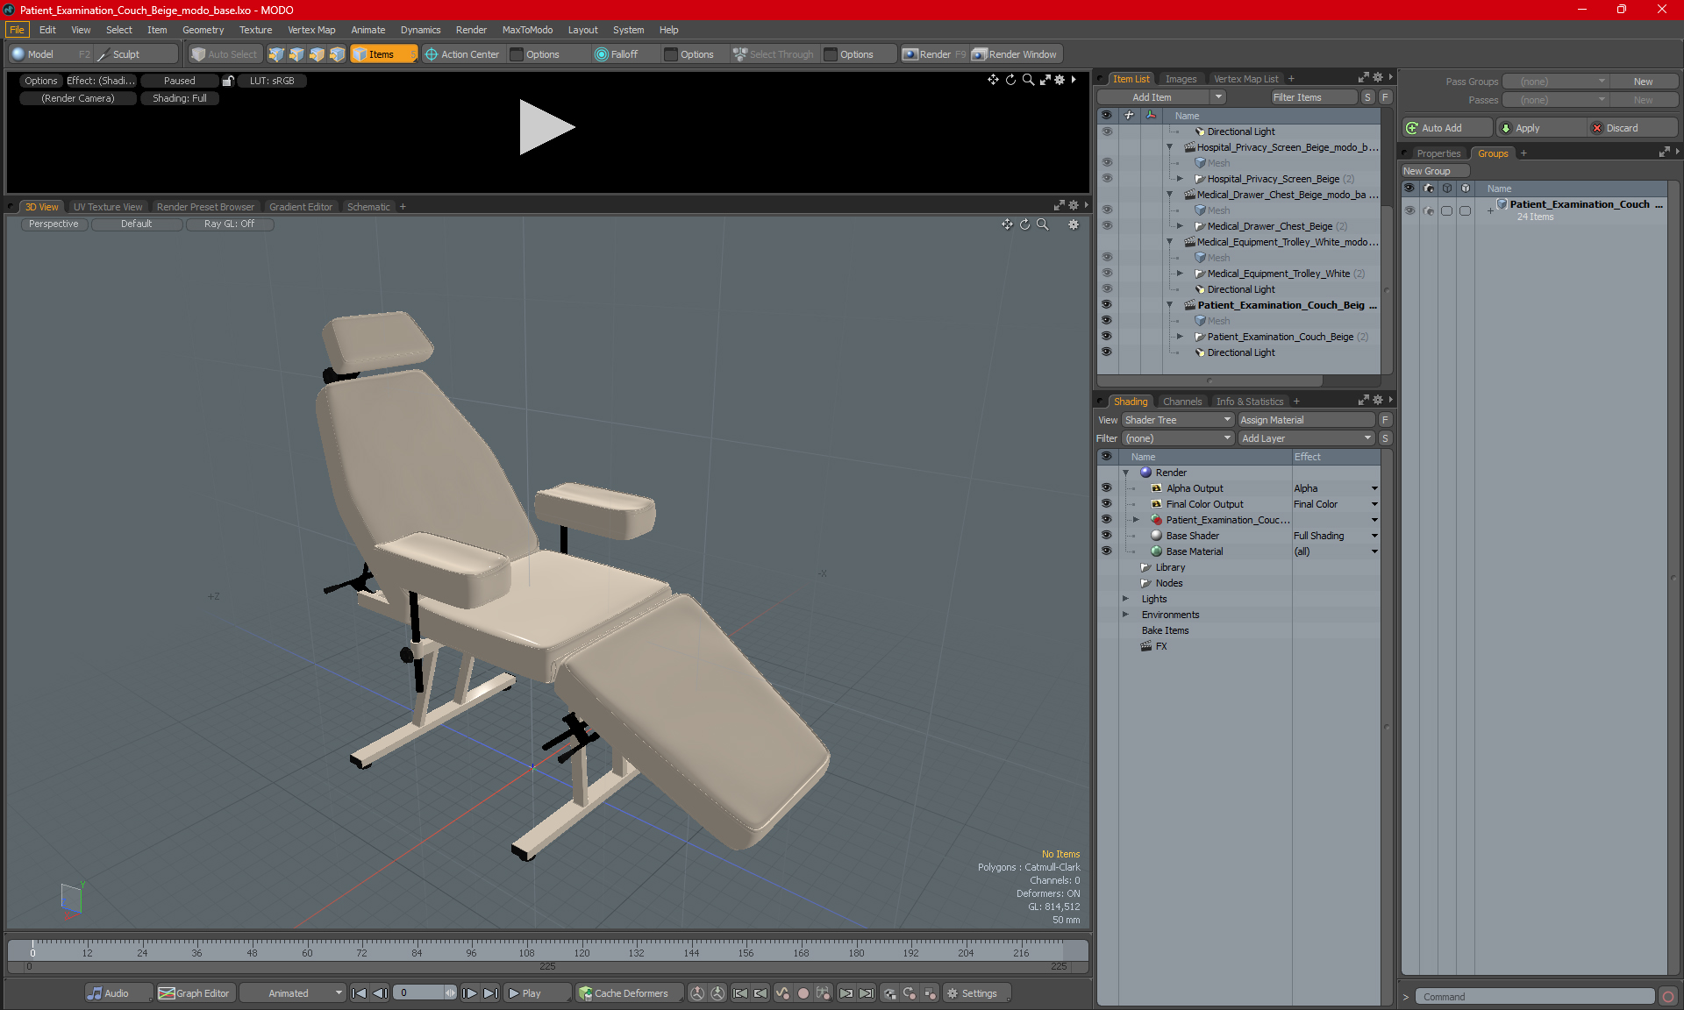Open the Render Window
The image size is (1684, 1010).
pyautogui.click(x=1016, y=54)
